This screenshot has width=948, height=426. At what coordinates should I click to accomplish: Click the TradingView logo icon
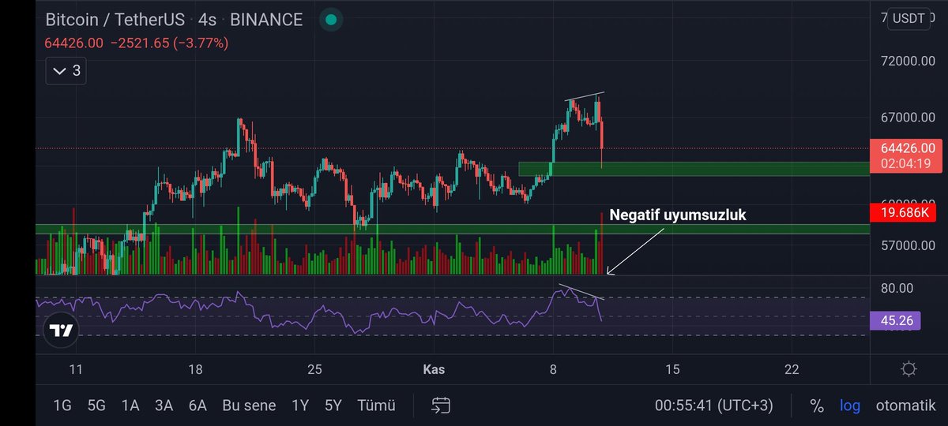pyautogui.click(x=61, y=330)
